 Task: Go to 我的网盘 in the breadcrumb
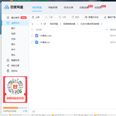point(54,24)
